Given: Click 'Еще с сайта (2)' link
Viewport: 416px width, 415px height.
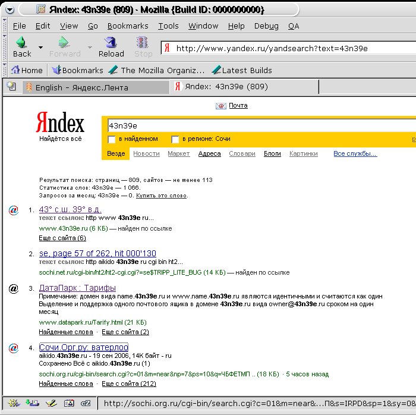Looking at the screenshot, I should coord(125,332).
